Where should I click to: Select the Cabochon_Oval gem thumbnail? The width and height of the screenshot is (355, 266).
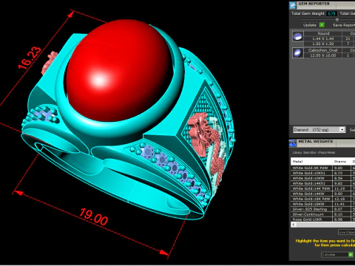tap(298, 52)
